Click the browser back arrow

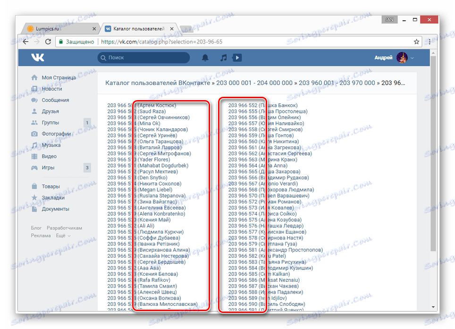25,42
